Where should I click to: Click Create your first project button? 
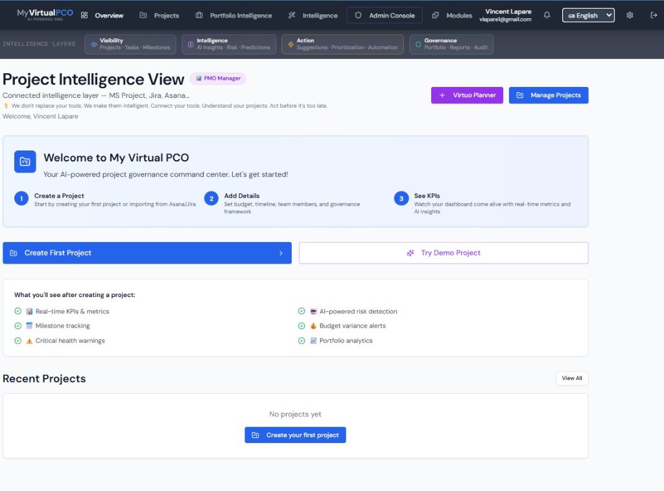(x=295, y=435)
